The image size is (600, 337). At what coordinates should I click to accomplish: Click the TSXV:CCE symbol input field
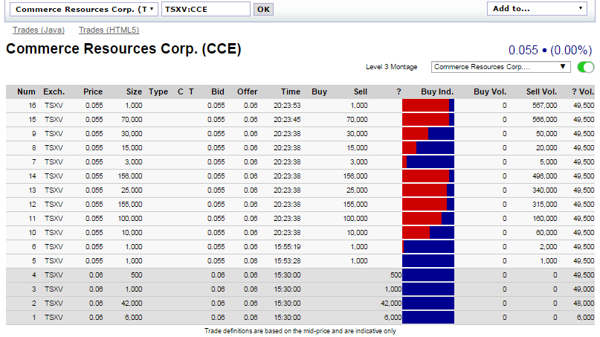coord(206,9)
